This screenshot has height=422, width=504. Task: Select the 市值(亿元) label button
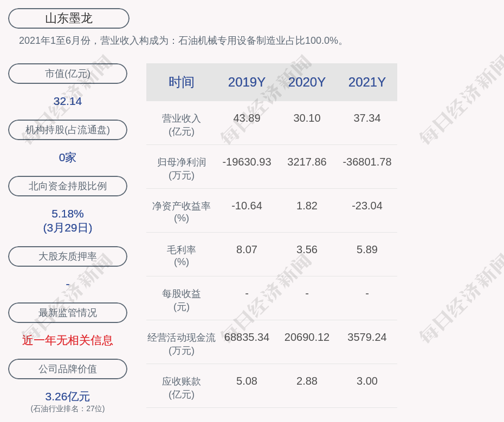click(68, 74)
